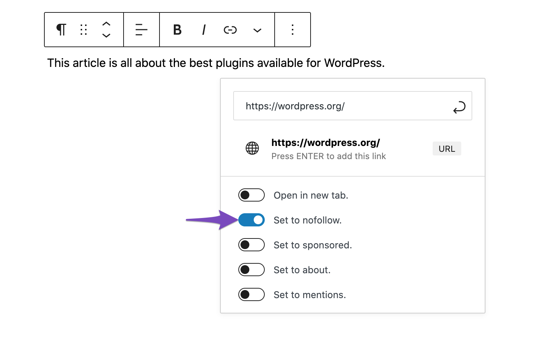The image size is (550, 342).
Task: Click the 'Set to about.' label
Action: tap(302, 270)
